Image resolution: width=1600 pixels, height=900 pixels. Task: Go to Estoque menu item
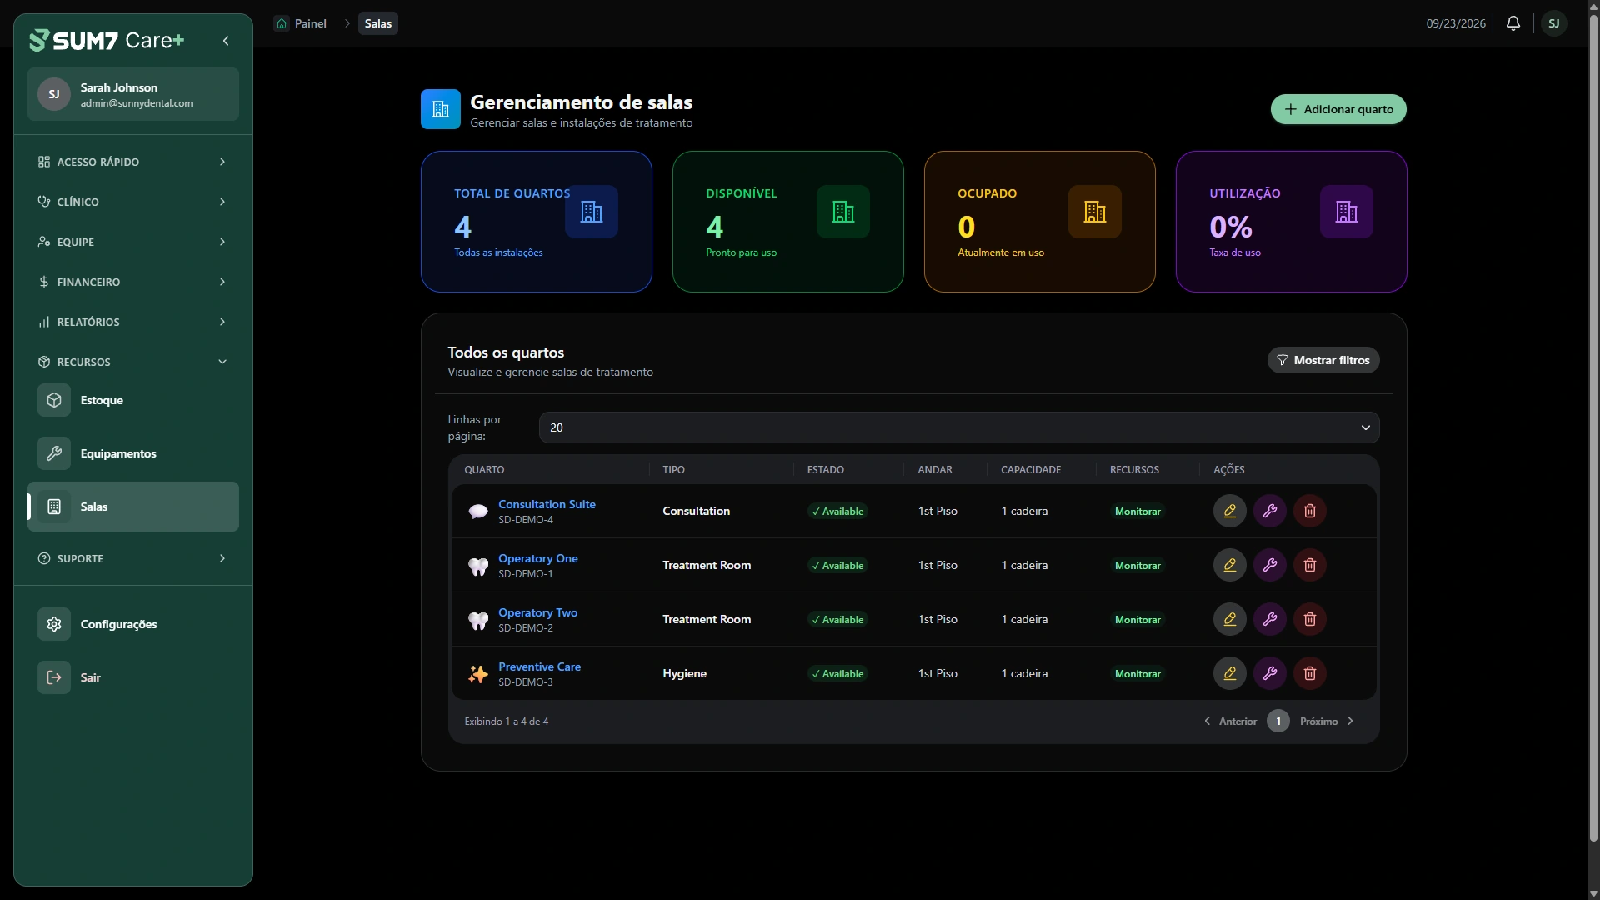[x=132, y=400]
